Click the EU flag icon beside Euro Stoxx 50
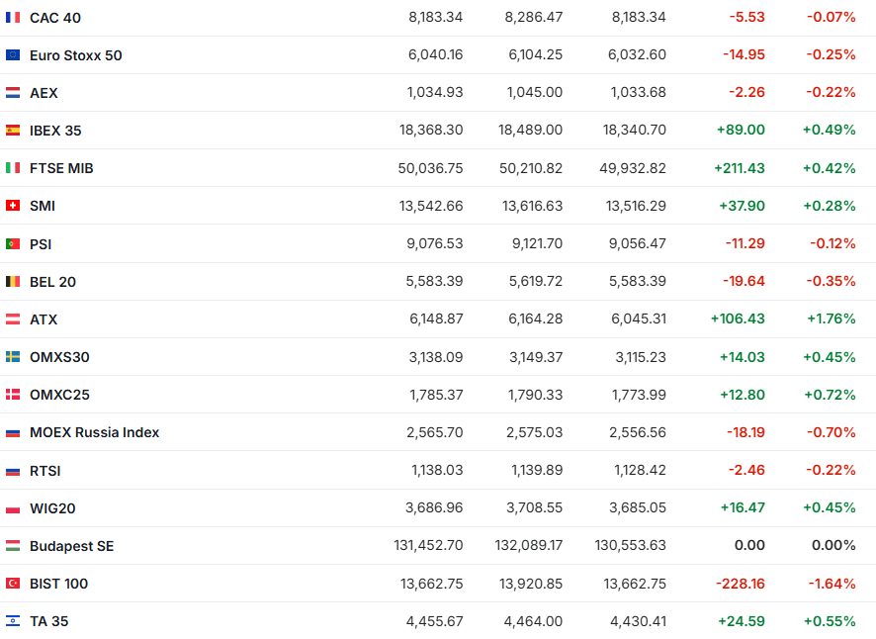The width and height of the screenshot is (876, 639). tap(13, 54)
